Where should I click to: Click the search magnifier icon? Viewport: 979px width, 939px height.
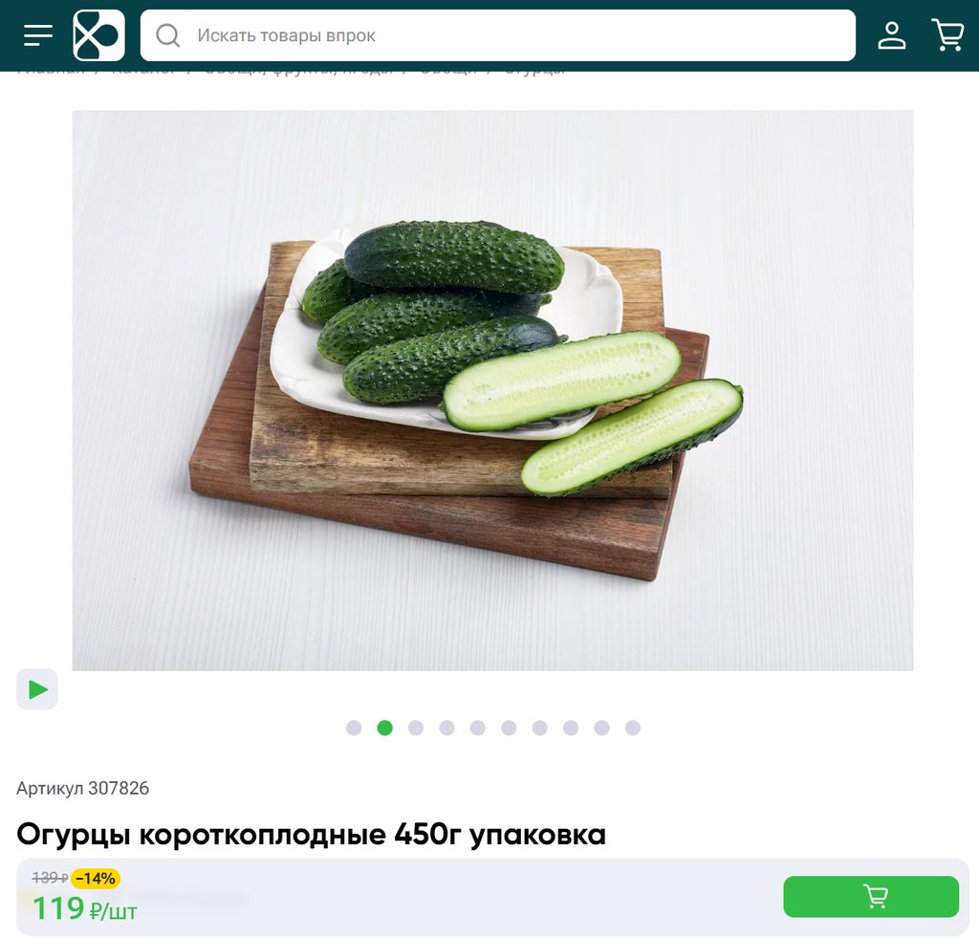pyautogui.click(x=167, y=35)
